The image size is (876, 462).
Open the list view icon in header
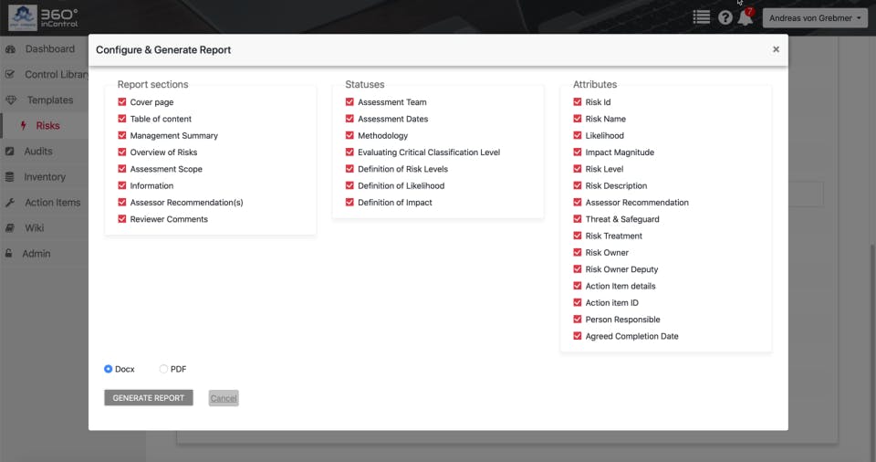click(701, 17)
